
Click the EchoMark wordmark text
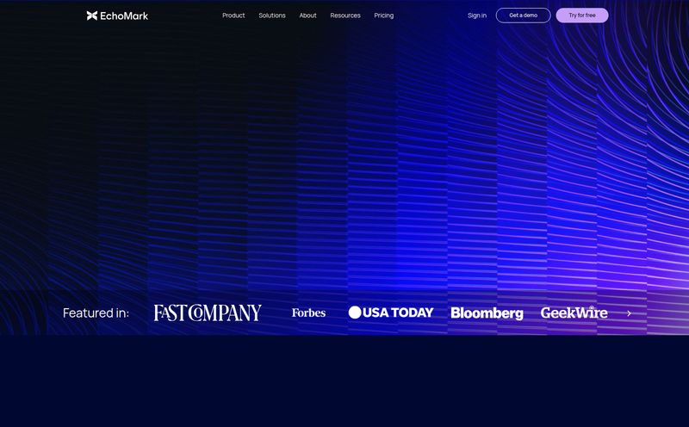pyautogui.click(x=125, y=15)
